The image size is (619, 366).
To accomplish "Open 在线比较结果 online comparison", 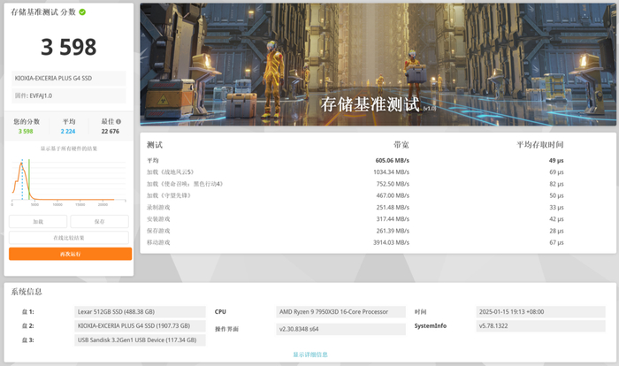I will 69,238.
